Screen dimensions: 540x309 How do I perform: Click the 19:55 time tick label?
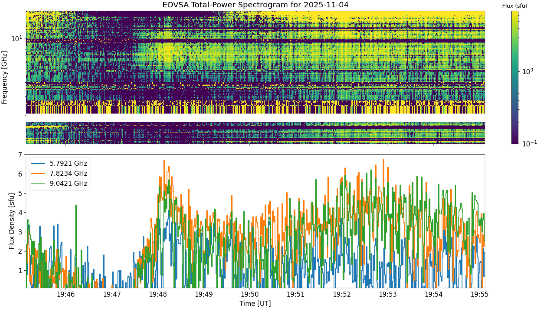[480, 295]
